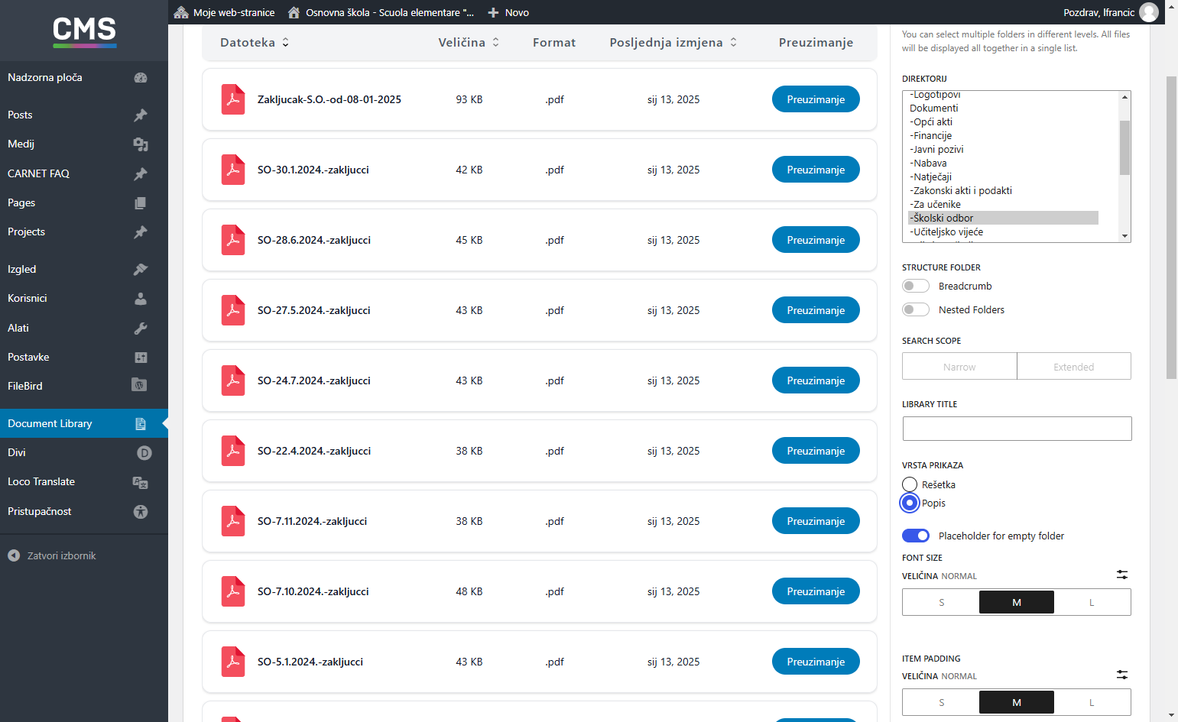The width and height of the screenshot is (1178, 722).
Task: Click the Pristupačnost accessibility icon
Action: [141, 512]
